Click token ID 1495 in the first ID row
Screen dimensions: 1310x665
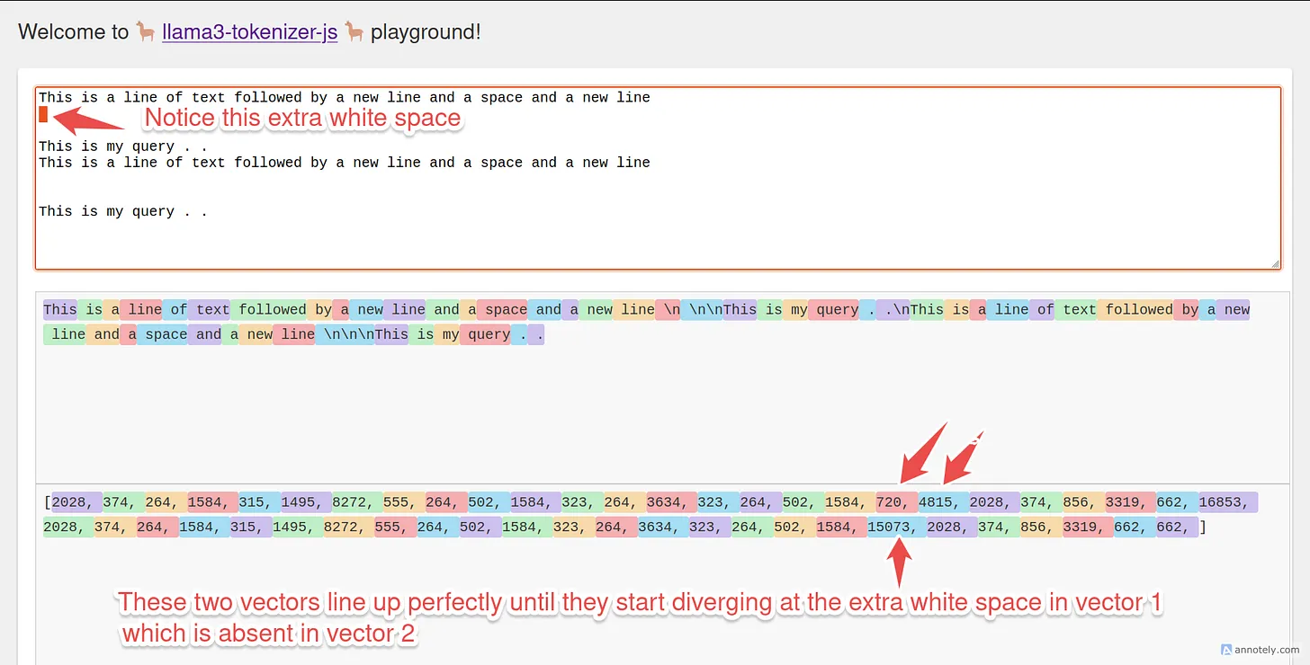point(305,502)
